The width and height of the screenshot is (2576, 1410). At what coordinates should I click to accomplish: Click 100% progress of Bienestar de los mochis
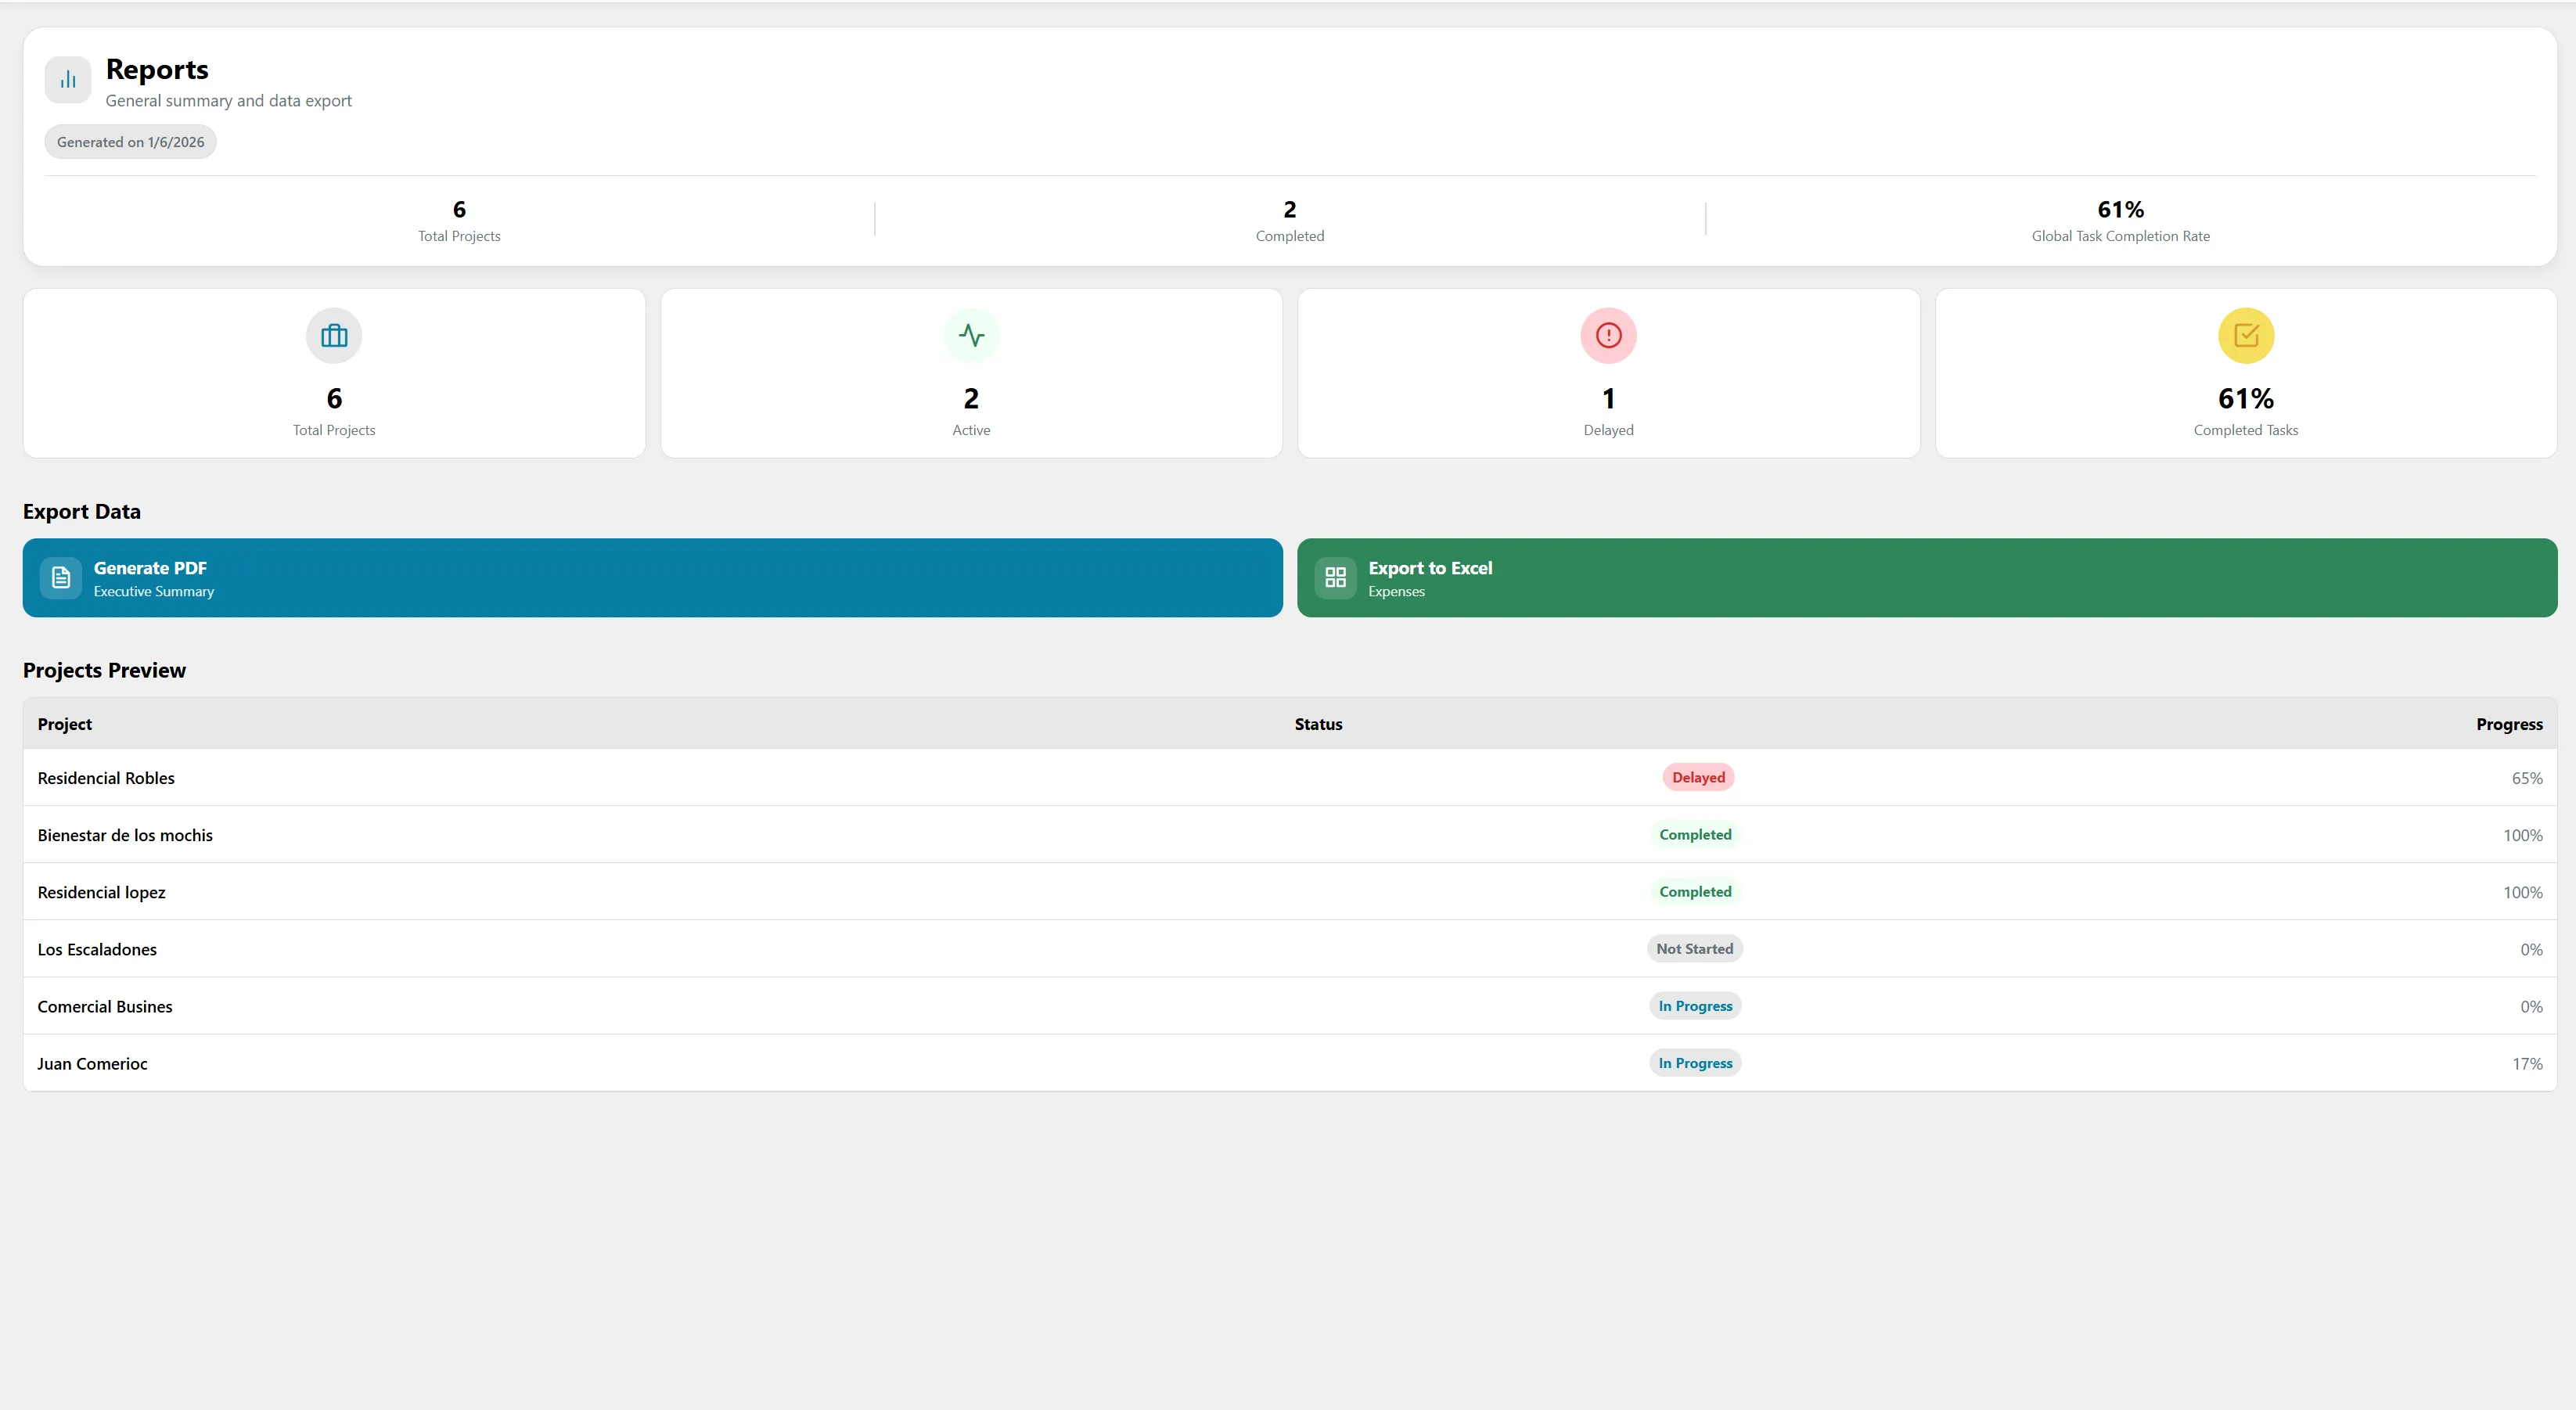2522,835
